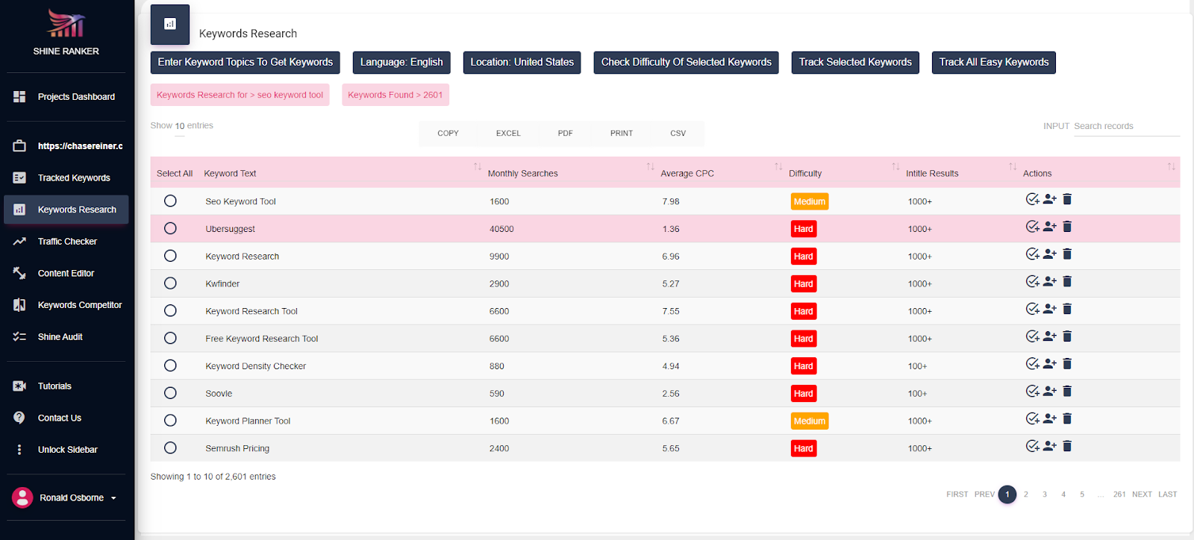Click the Tutorials video icon
Viewport: 1194px width, 540px height.
(19, 386)
